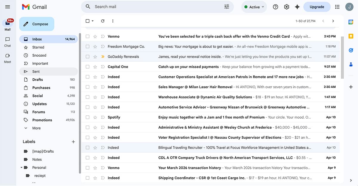Open the Social category
The height and width of the screenshot is (186, 358).
(48, 96)
